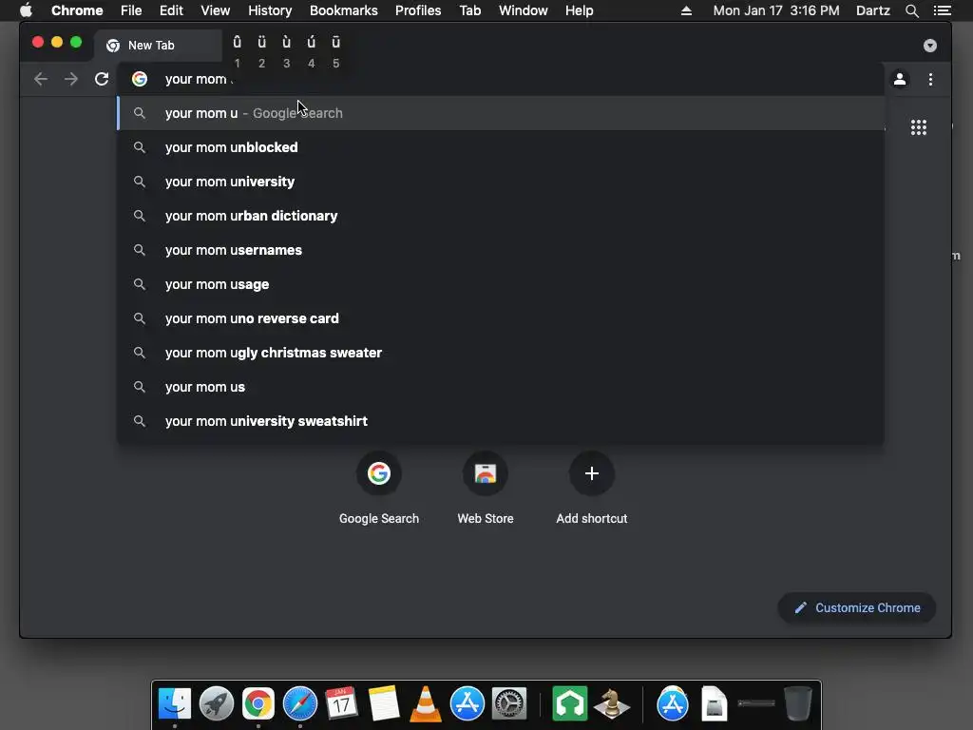Open the View menu

pos(216,10)
